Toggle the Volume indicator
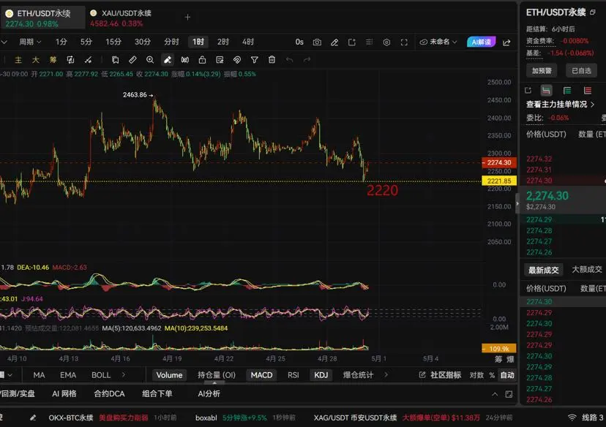This screenshot has height=427, width=606. tap(169, 375)
